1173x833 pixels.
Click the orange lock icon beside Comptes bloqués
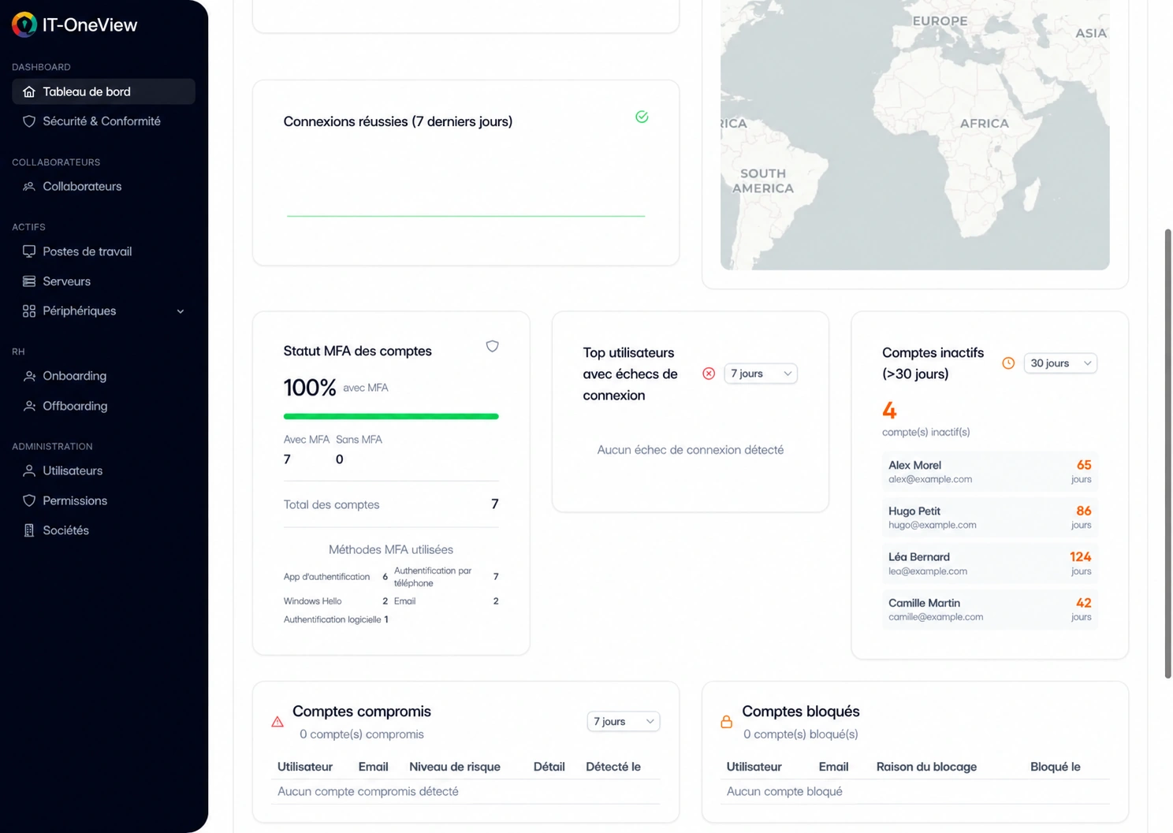coord(726,722)
